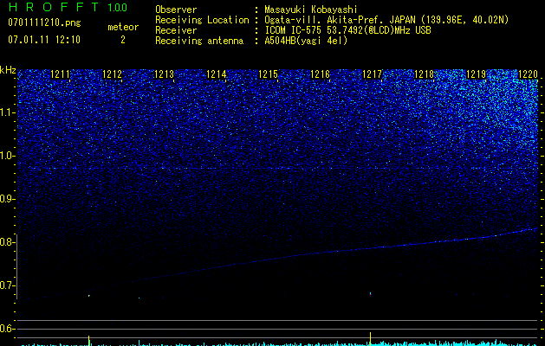Click the Observer label
Image resolution: width=545 pixels, height=346 pixels.
tap(176, 10)
